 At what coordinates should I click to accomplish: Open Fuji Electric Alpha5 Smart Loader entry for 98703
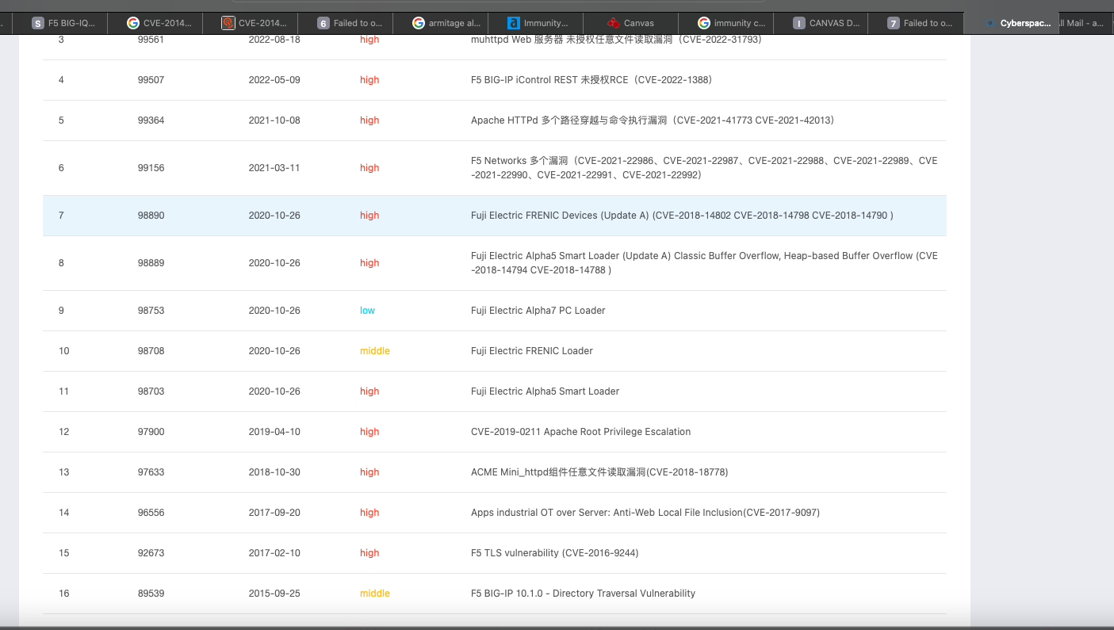[545, 391]
